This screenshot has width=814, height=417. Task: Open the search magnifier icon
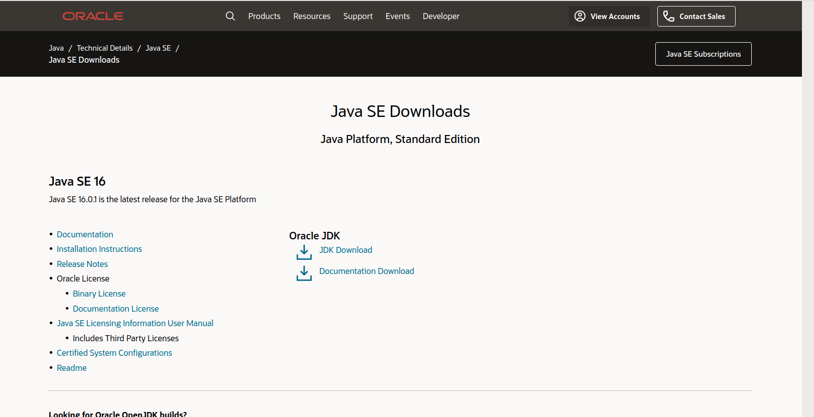230,16
